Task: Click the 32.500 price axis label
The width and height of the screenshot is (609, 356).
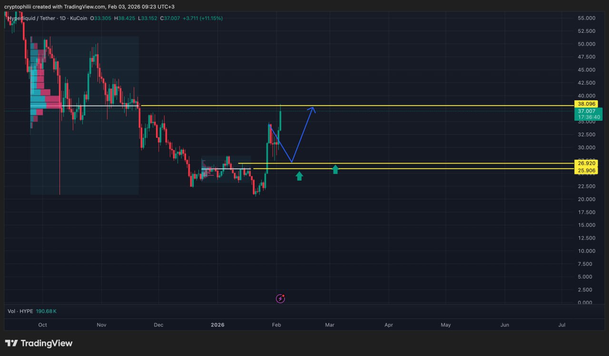Action: click(x=587, y=135)
